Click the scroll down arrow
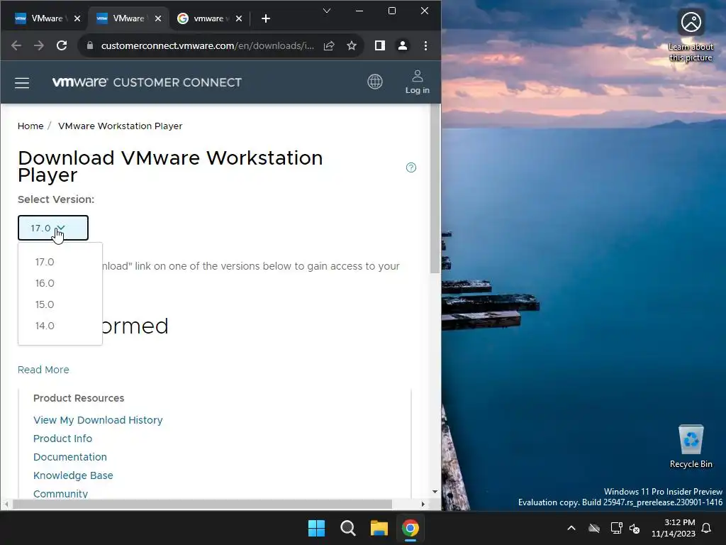 pyautogui.click(x=435, y=492)
